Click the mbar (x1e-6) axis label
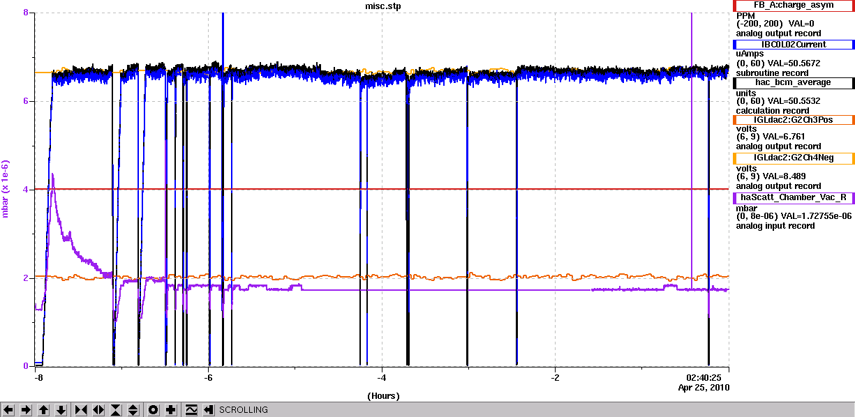855x417 pixels. point(6,190)
